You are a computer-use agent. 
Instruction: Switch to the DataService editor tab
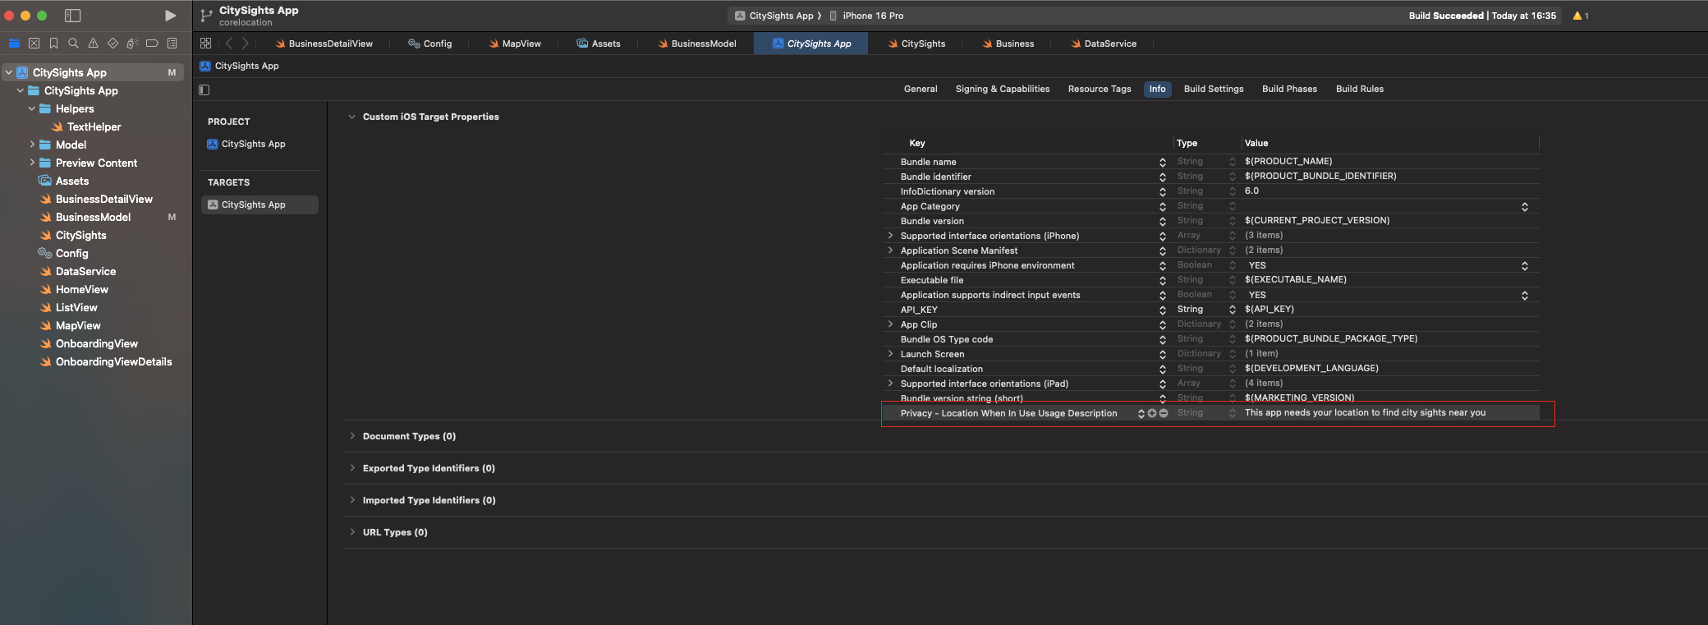tap(1104, 44)
